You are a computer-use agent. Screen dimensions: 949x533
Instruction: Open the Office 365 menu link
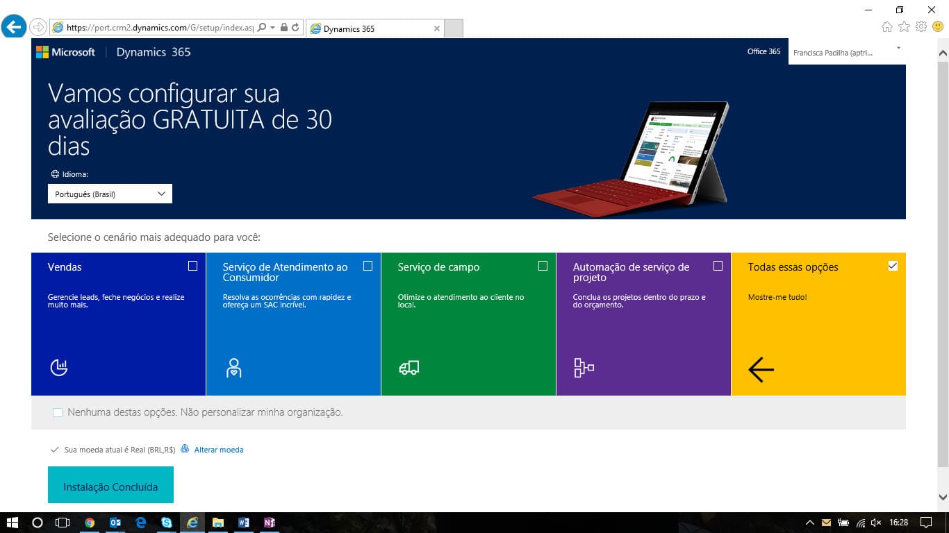[764, 51]
